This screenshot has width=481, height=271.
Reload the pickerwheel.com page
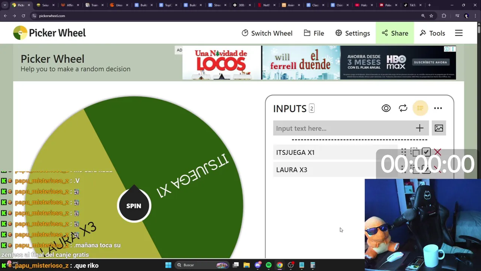click(23, 16)
